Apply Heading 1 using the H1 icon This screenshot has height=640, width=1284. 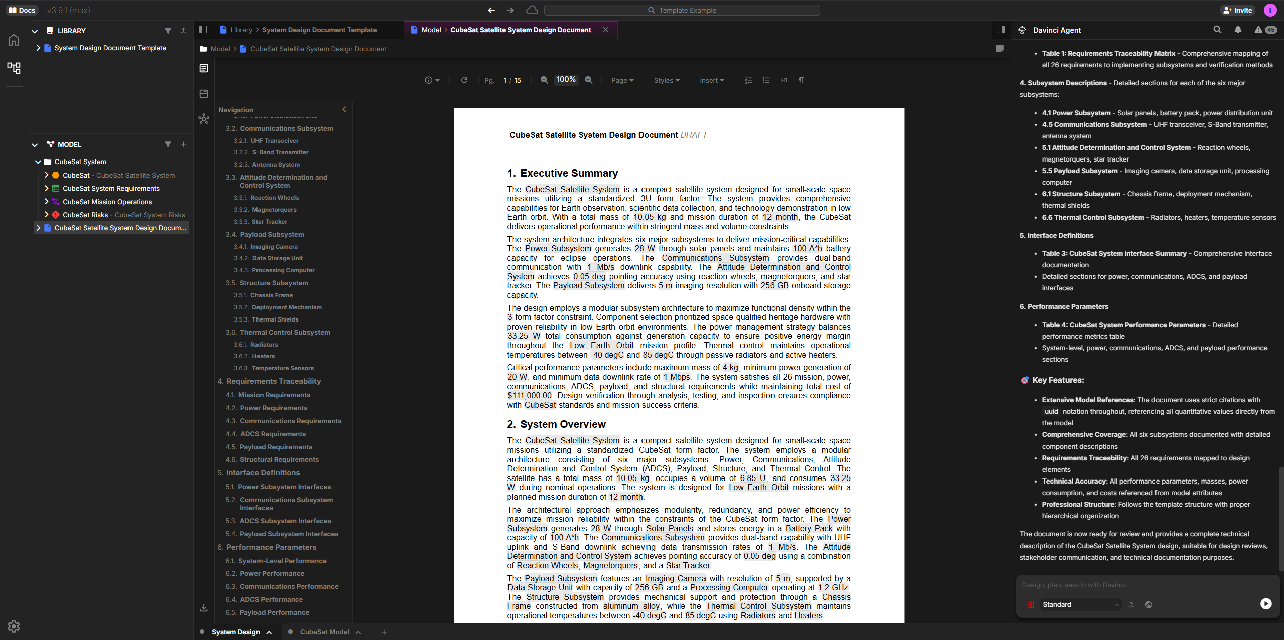pyautogui.click(x=783, y=80)
